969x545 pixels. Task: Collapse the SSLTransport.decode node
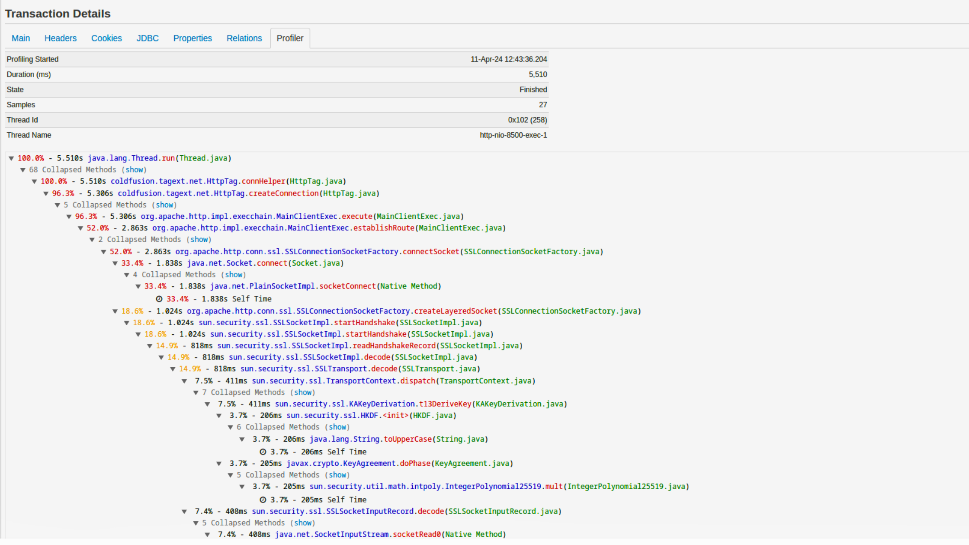click(x=173, y=369)
